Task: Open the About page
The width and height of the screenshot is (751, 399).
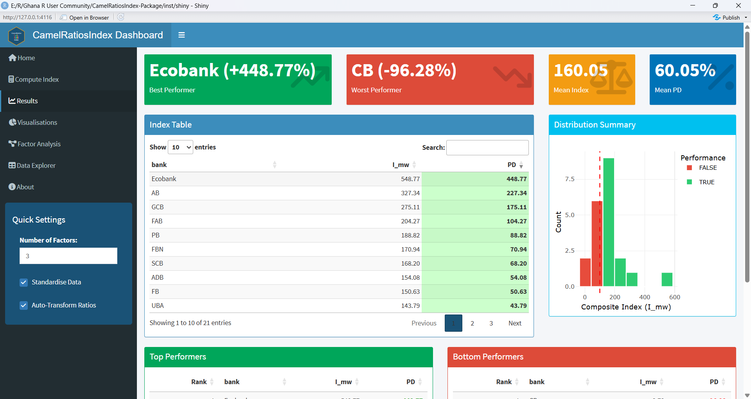Action: [x=68, y=187]
